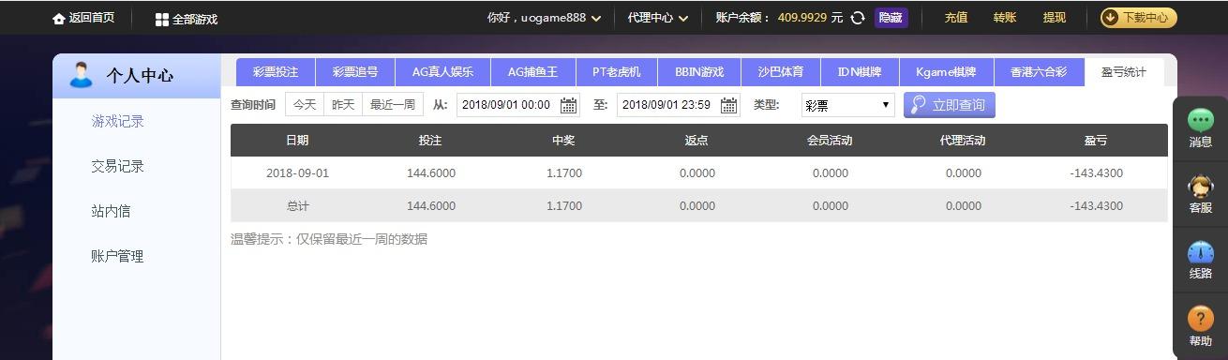Open 账户管理 in the sidebar
Image resolution: width=1228 pixels, height=360 pixels.
pyautogui.click(x=118, y=256)
